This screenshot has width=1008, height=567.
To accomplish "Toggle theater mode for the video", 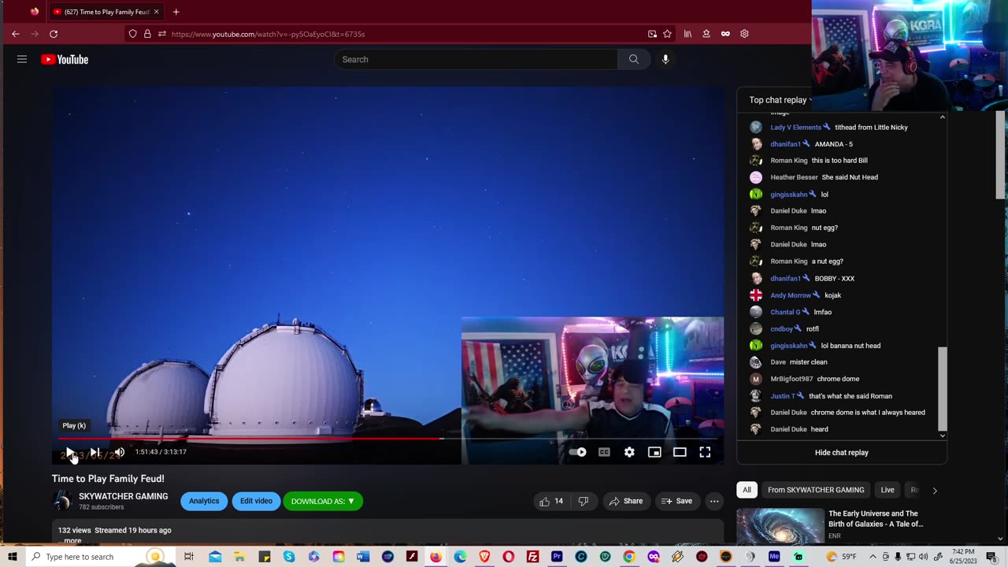I will coord(680,452).
